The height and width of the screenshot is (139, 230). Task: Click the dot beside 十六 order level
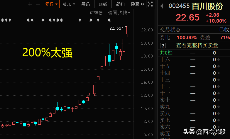[219, 60]
